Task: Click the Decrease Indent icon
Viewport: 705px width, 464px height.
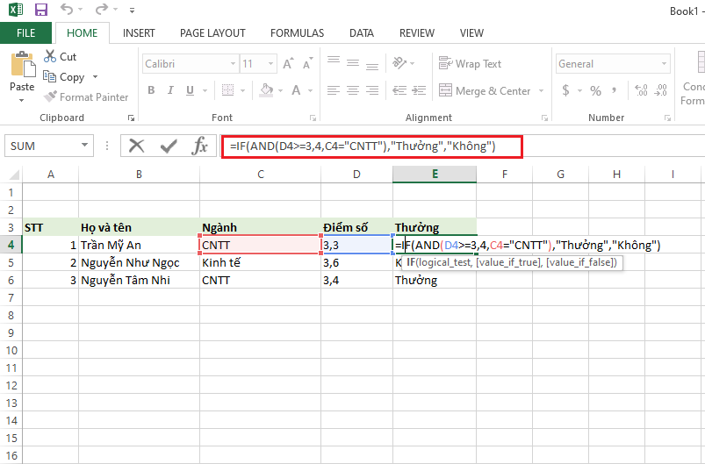Action: [399, 90]
